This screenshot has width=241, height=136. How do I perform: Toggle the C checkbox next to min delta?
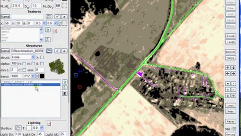coord(24,70)
